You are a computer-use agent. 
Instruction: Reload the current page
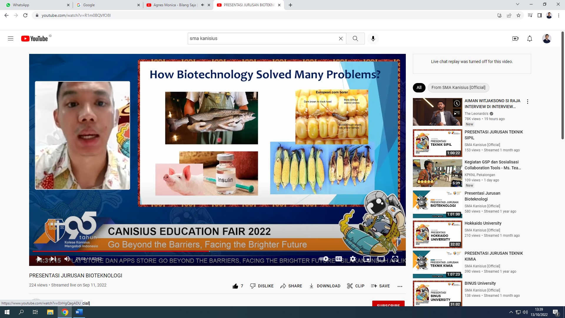point(25,15)
